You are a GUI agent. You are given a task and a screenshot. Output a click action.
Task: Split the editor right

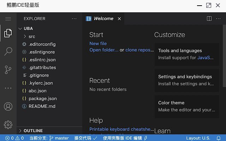209,19
